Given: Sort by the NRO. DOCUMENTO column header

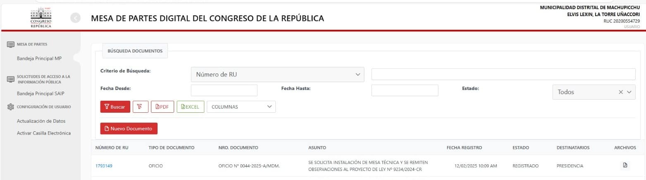Looking at the screenshot, I should pos(238,147).
